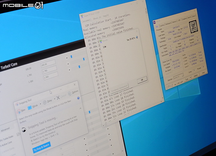Click the Delay clock icon
The image size is (216, 156).
[45, 102]
